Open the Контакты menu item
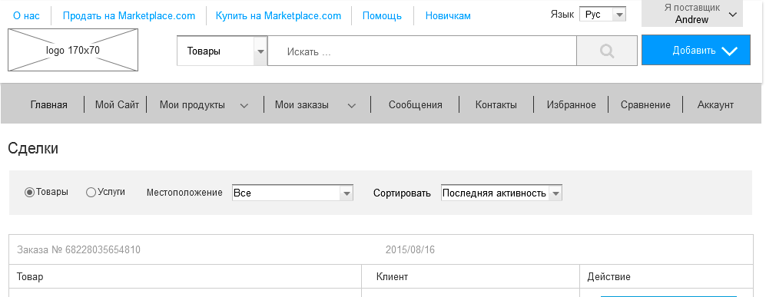 tap(496, 105)
